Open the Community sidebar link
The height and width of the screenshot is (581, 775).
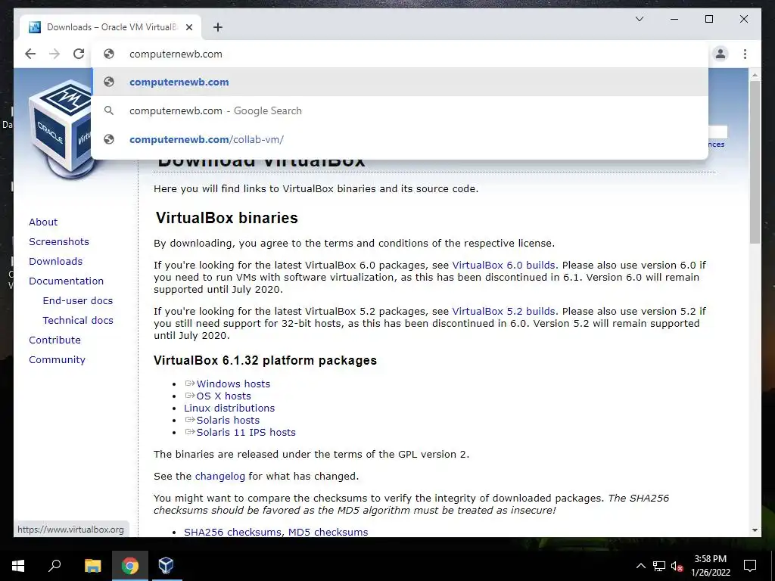pyautogui.click(x=57, y=360)
